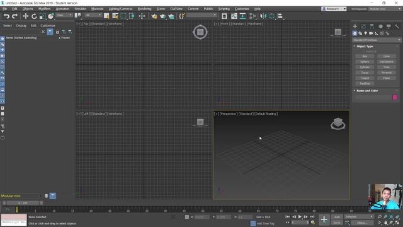This screenshot has width=403, height=227.
Task: Click the Undo arrow icon
Action: 6,16
